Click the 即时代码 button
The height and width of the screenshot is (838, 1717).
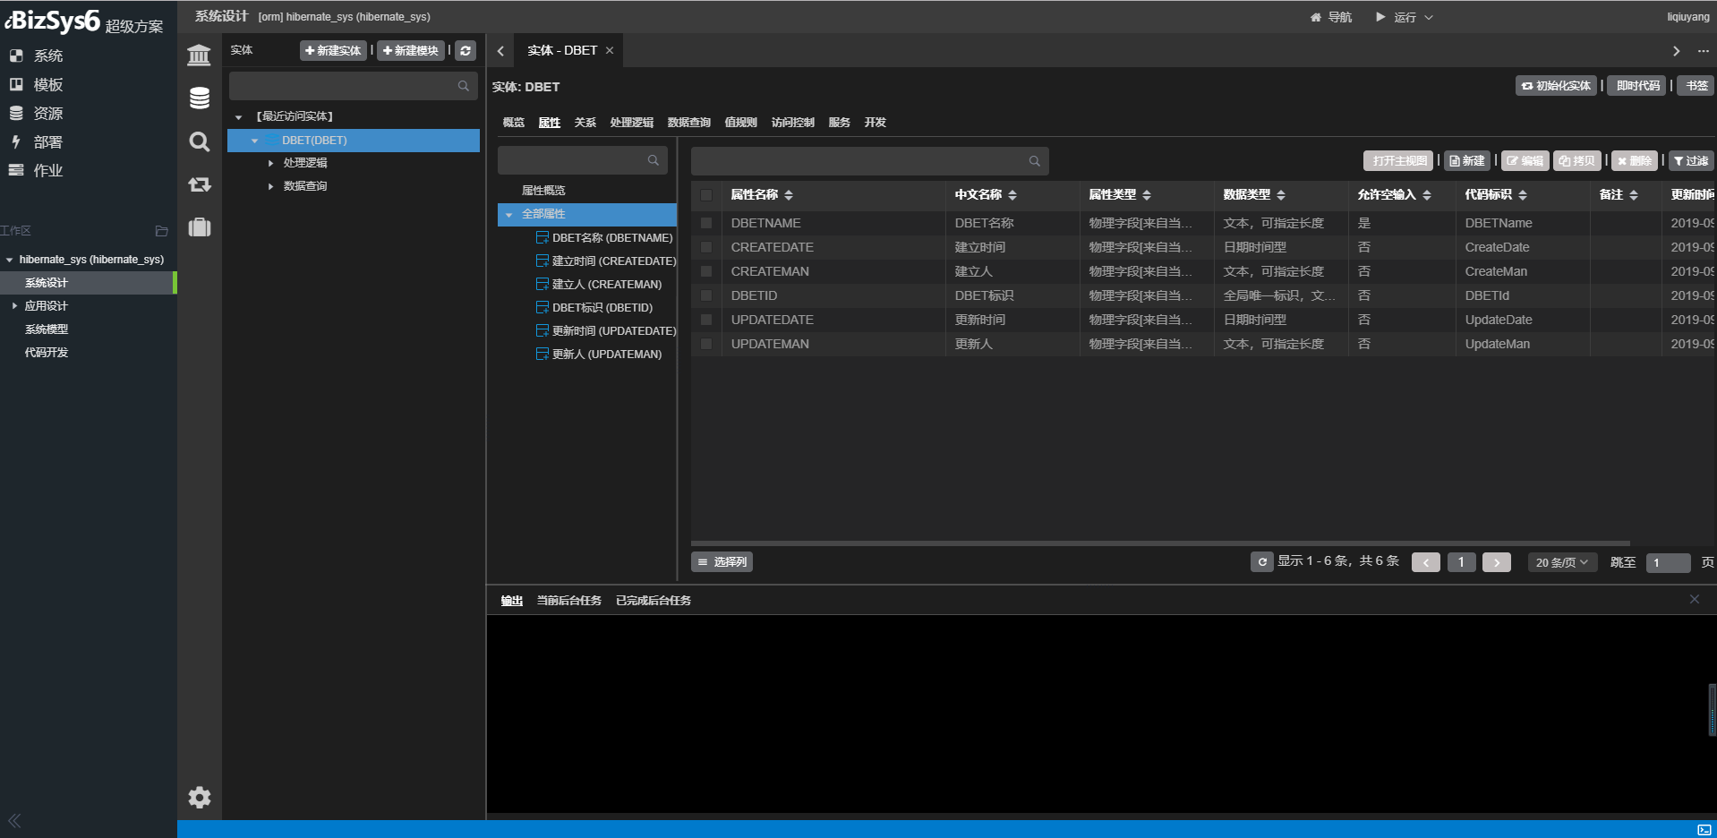click(x=1638, y=86)
